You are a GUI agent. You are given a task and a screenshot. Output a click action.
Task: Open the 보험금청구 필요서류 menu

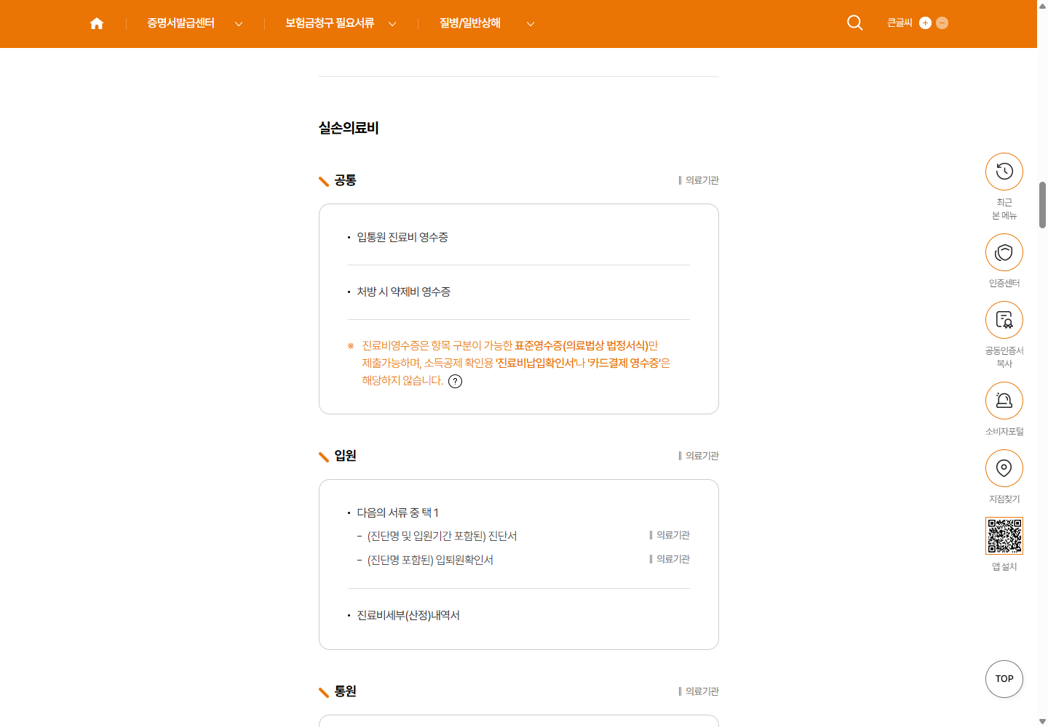(330, 23)
